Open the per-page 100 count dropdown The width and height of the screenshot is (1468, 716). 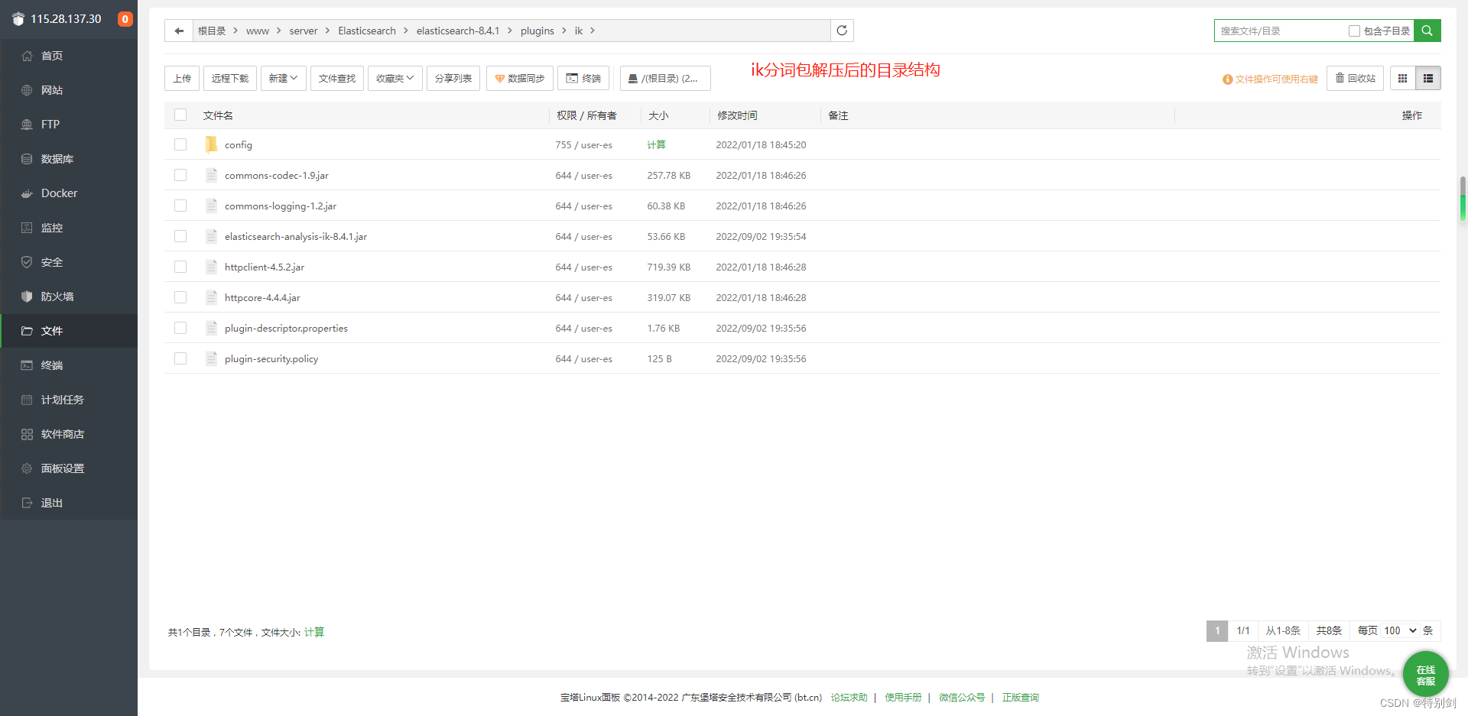click(x=1400, y=630)
